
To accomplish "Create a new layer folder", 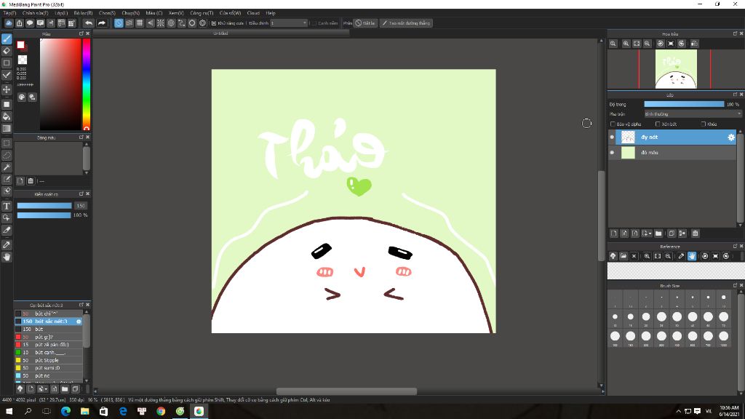I will pyautogui.click(x=658, y=234).
